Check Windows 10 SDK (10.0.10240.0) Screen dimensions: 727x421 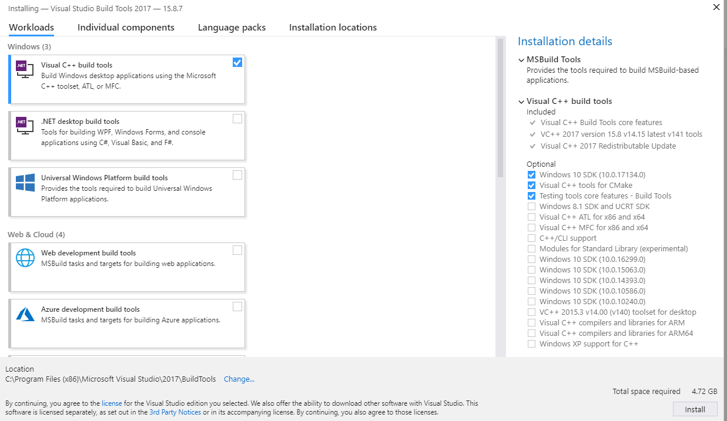click(532, 302)
